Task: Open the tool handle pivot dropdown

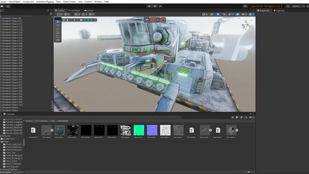Action: [59, 14]
